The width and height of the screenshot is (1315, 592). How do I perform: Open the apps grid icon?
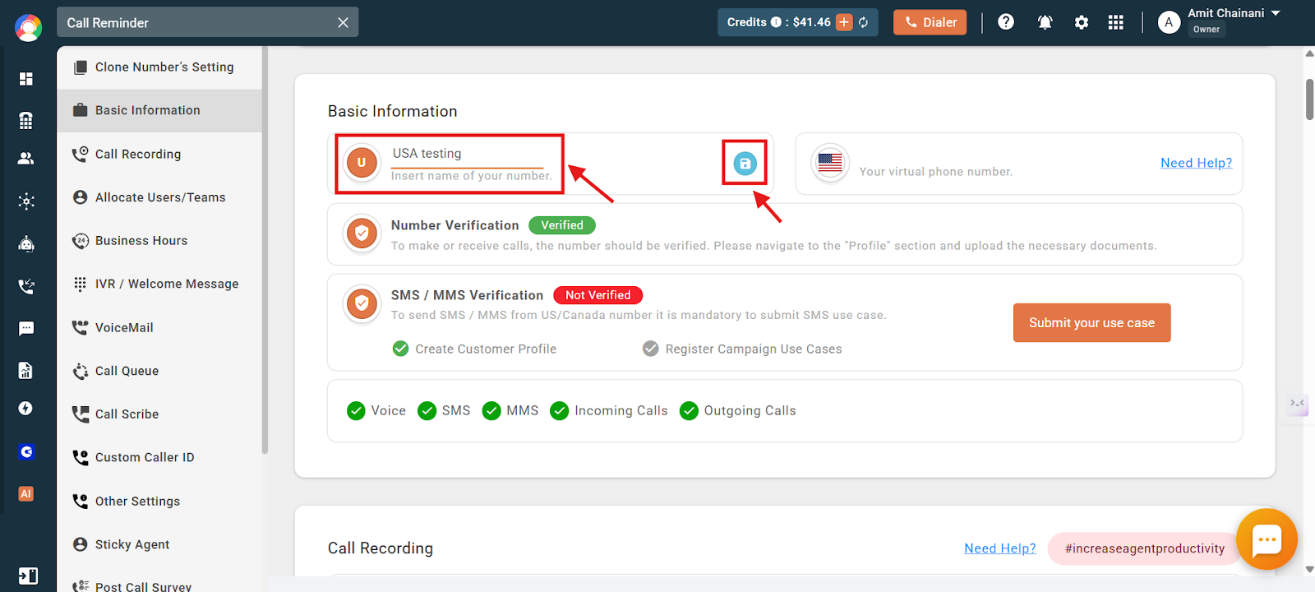1115,22
